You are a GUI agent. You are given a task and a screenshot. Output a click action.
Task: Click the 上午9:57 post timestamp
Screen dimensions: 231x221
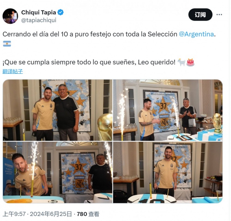pyautogui.click(x=14, y=214)
